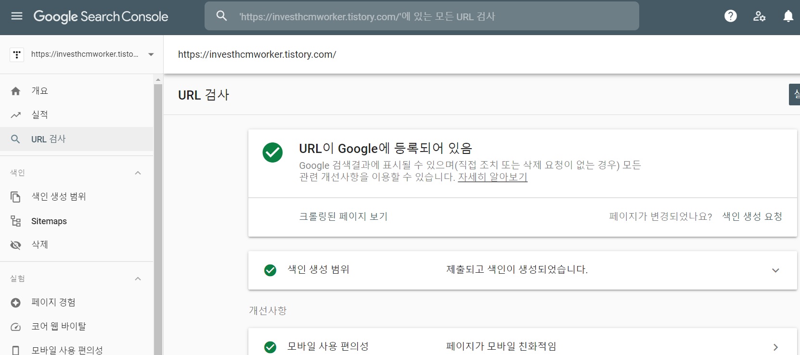Click text 제출되고 색인이 생성되었습니다.
Viewport: 800px width, 355px height.
[517, 270]
